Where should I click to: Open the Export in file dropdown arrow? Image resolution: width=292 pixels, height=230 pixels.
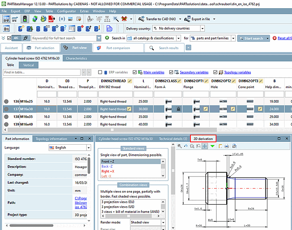click(214, 19)
